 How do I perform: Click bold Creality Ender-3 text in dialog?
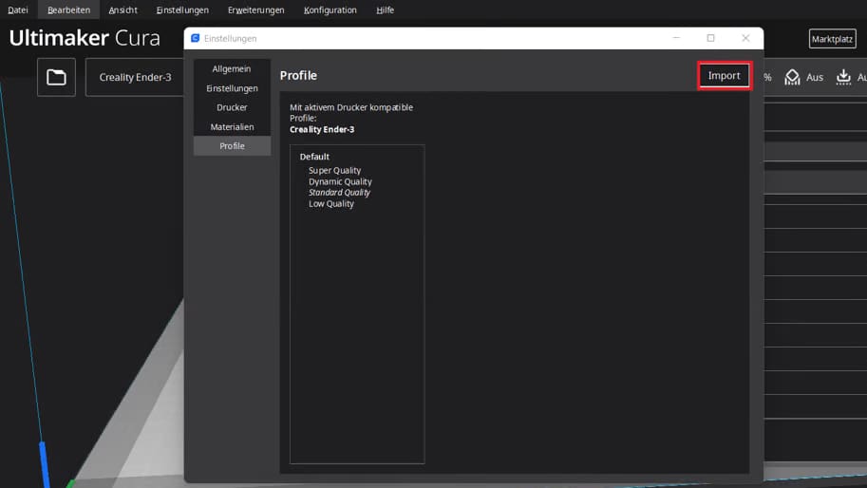[322, 129]
